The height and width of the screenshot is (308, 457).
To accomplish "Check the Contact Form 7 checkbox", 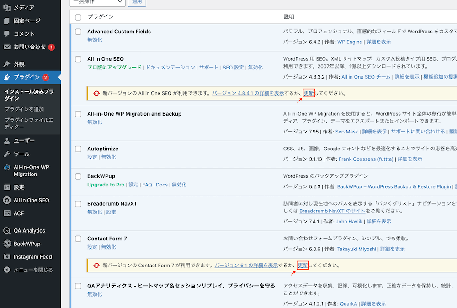I will 78,239.
